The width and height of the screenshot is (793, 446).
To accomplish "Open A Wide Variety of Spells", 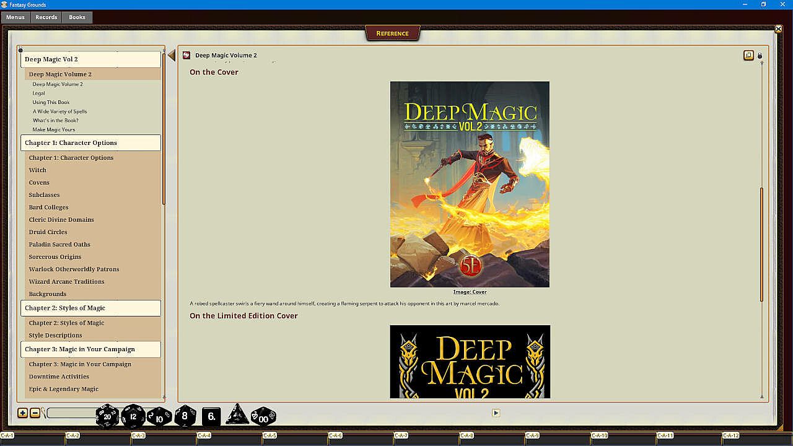I will (60, 111).
